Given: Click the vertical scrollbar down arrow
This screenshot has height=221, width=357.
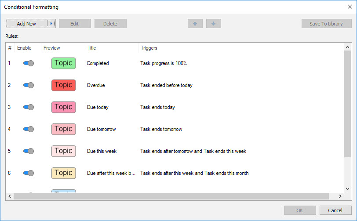Looking at the screenshot, I should coord(347,188).
